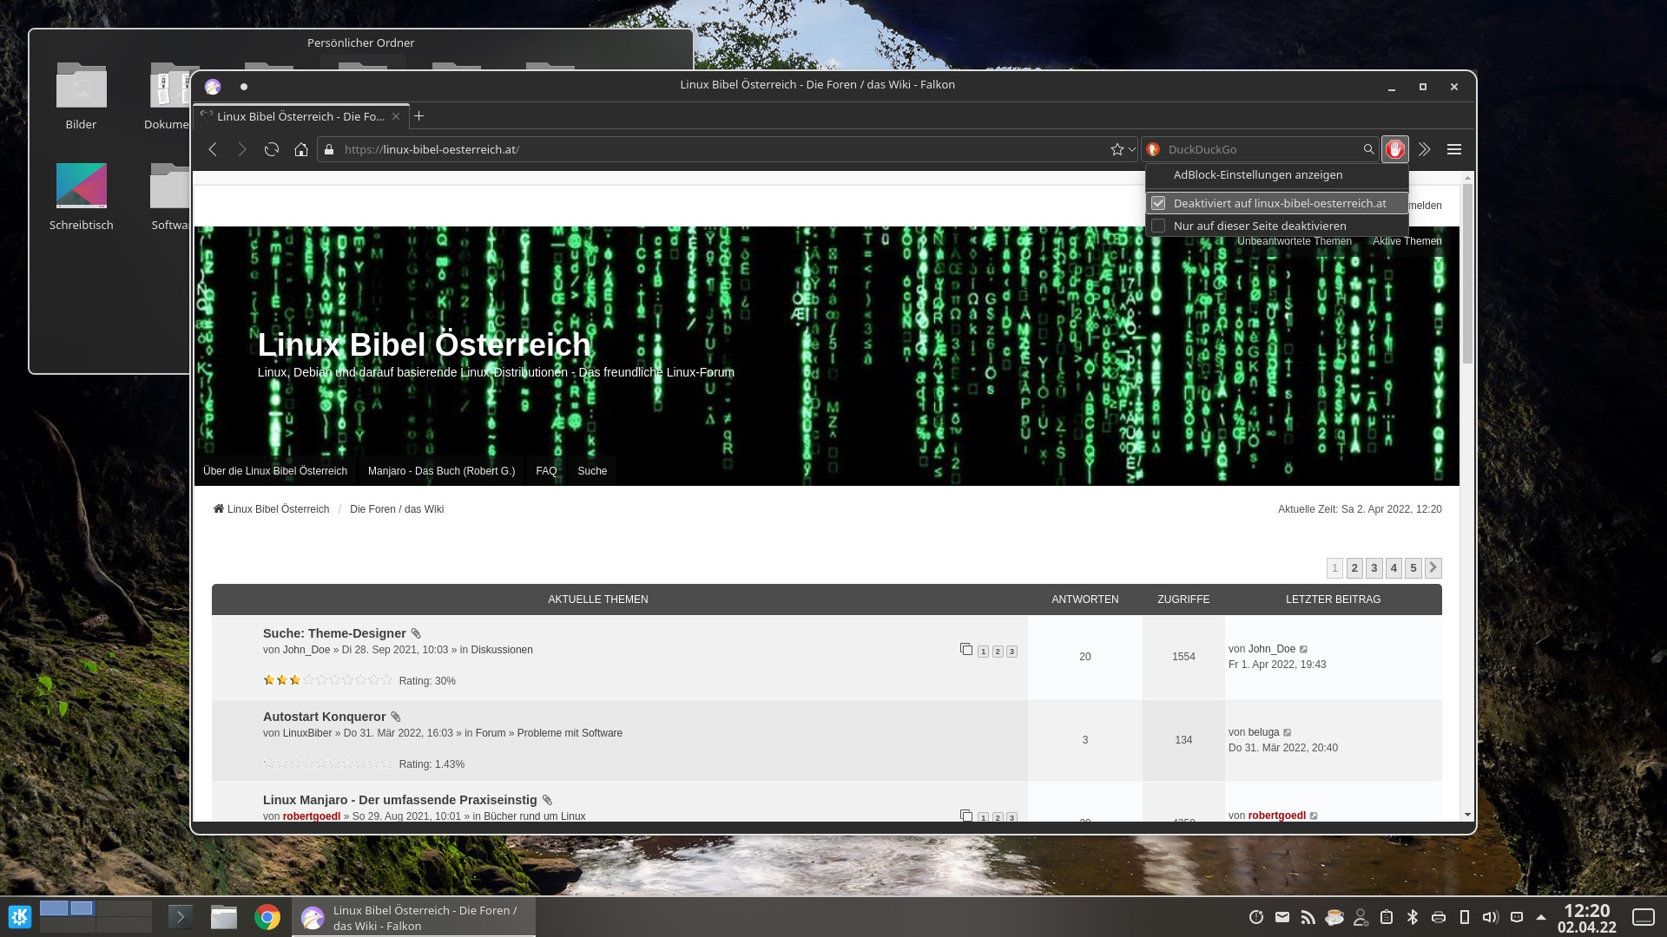Screen dimensions: 1667x937
Task: Open the bookmark star dropdown chevron
Action: tap(1131, 149)
